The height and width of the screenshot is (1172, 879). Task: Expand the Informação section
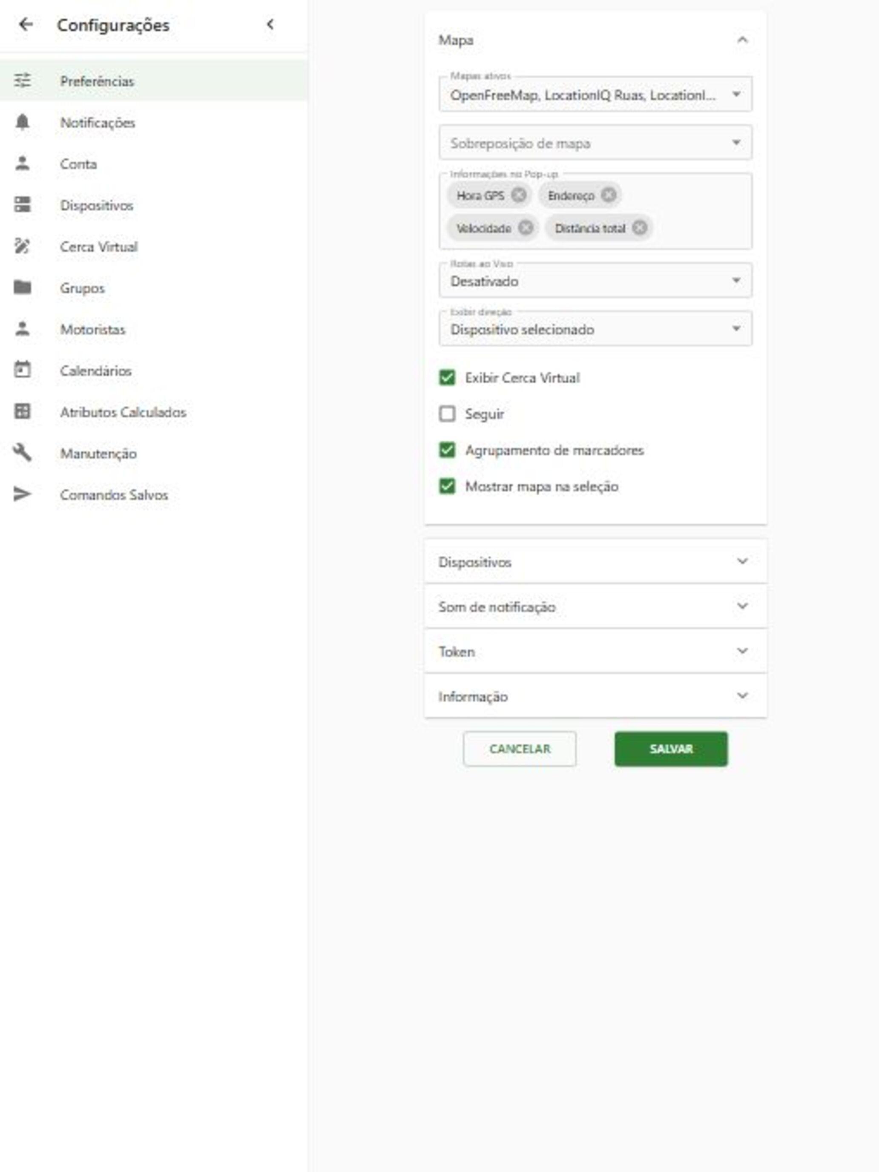tap(595, 696)
